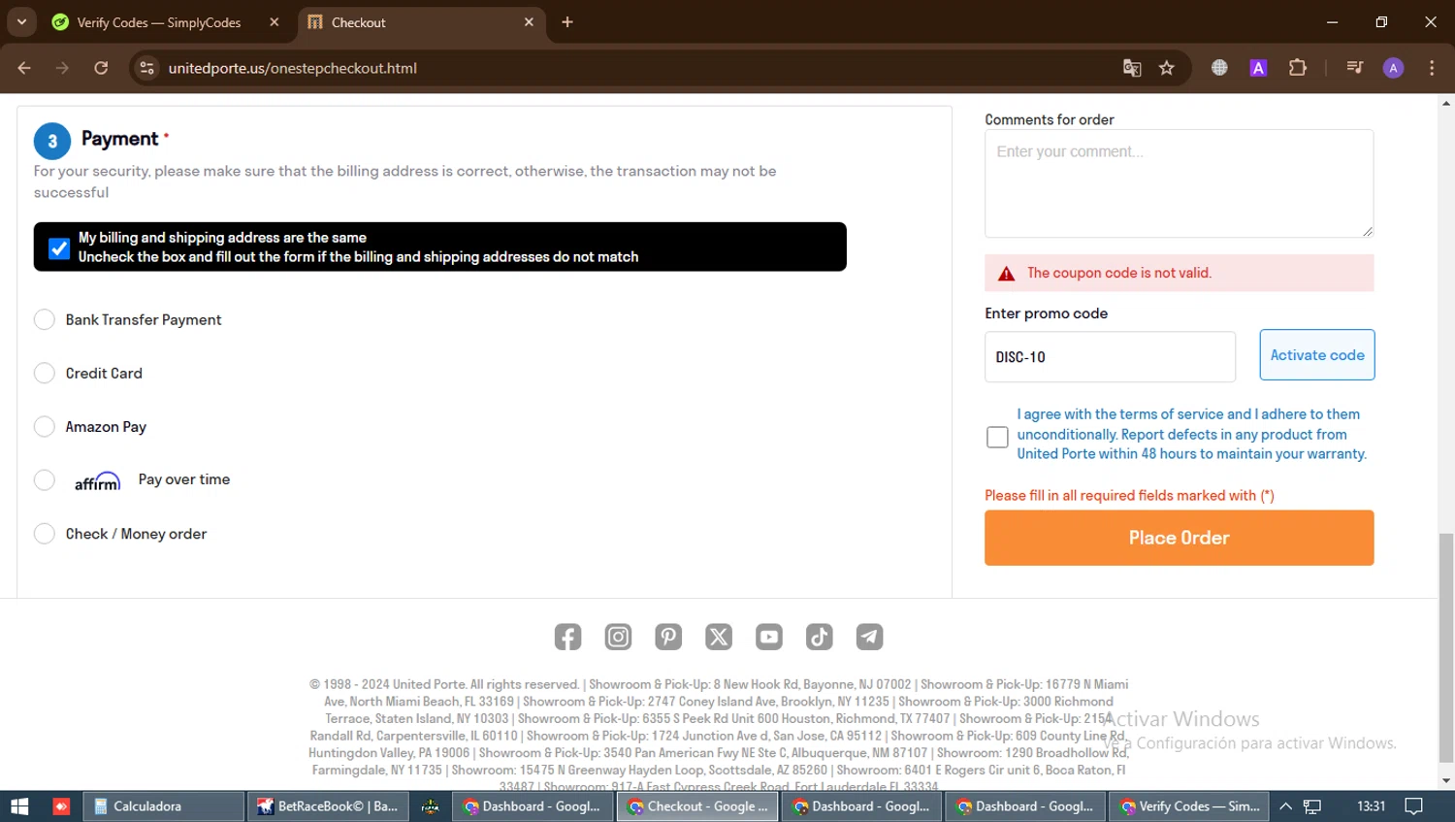Expand the tab search dropdown
Screen dimensions: 1455x822
tap(21, 22)
